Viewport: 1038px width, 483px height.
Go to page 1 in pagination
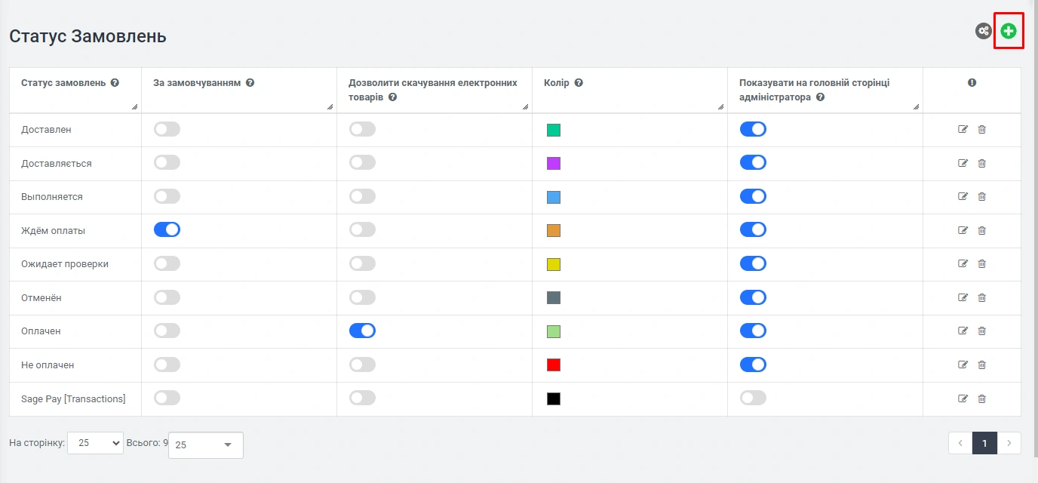click(984, 443)
